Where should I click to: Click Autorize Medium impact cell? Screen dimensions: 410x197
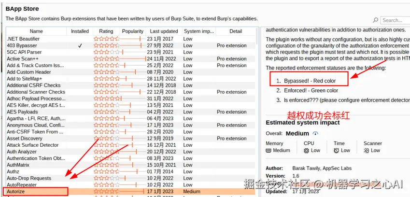tap(192, 192)
